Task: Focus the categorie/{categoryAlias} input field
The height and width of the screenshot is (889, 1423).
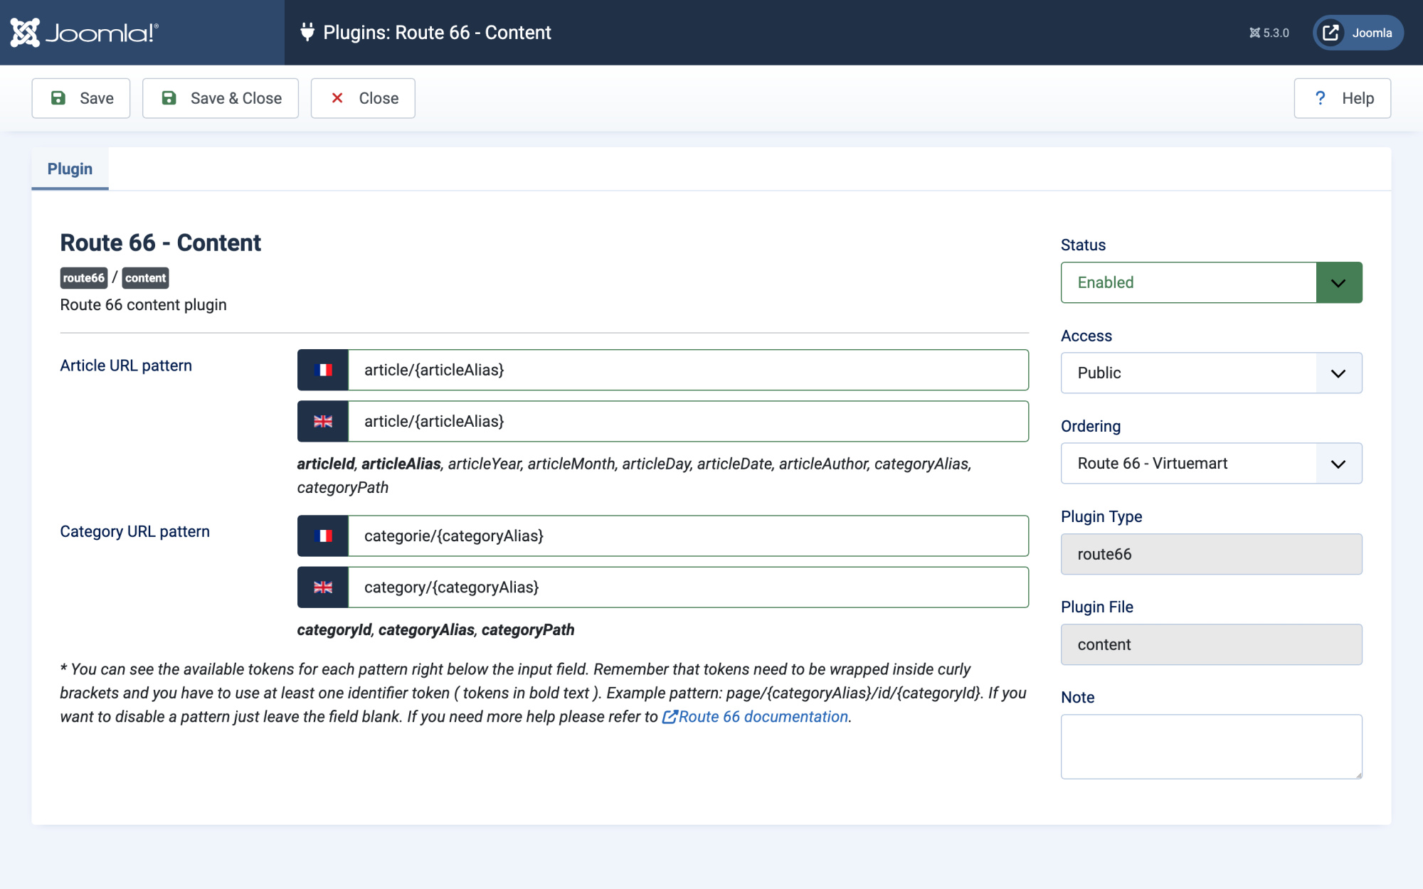Action: (688, 536)
